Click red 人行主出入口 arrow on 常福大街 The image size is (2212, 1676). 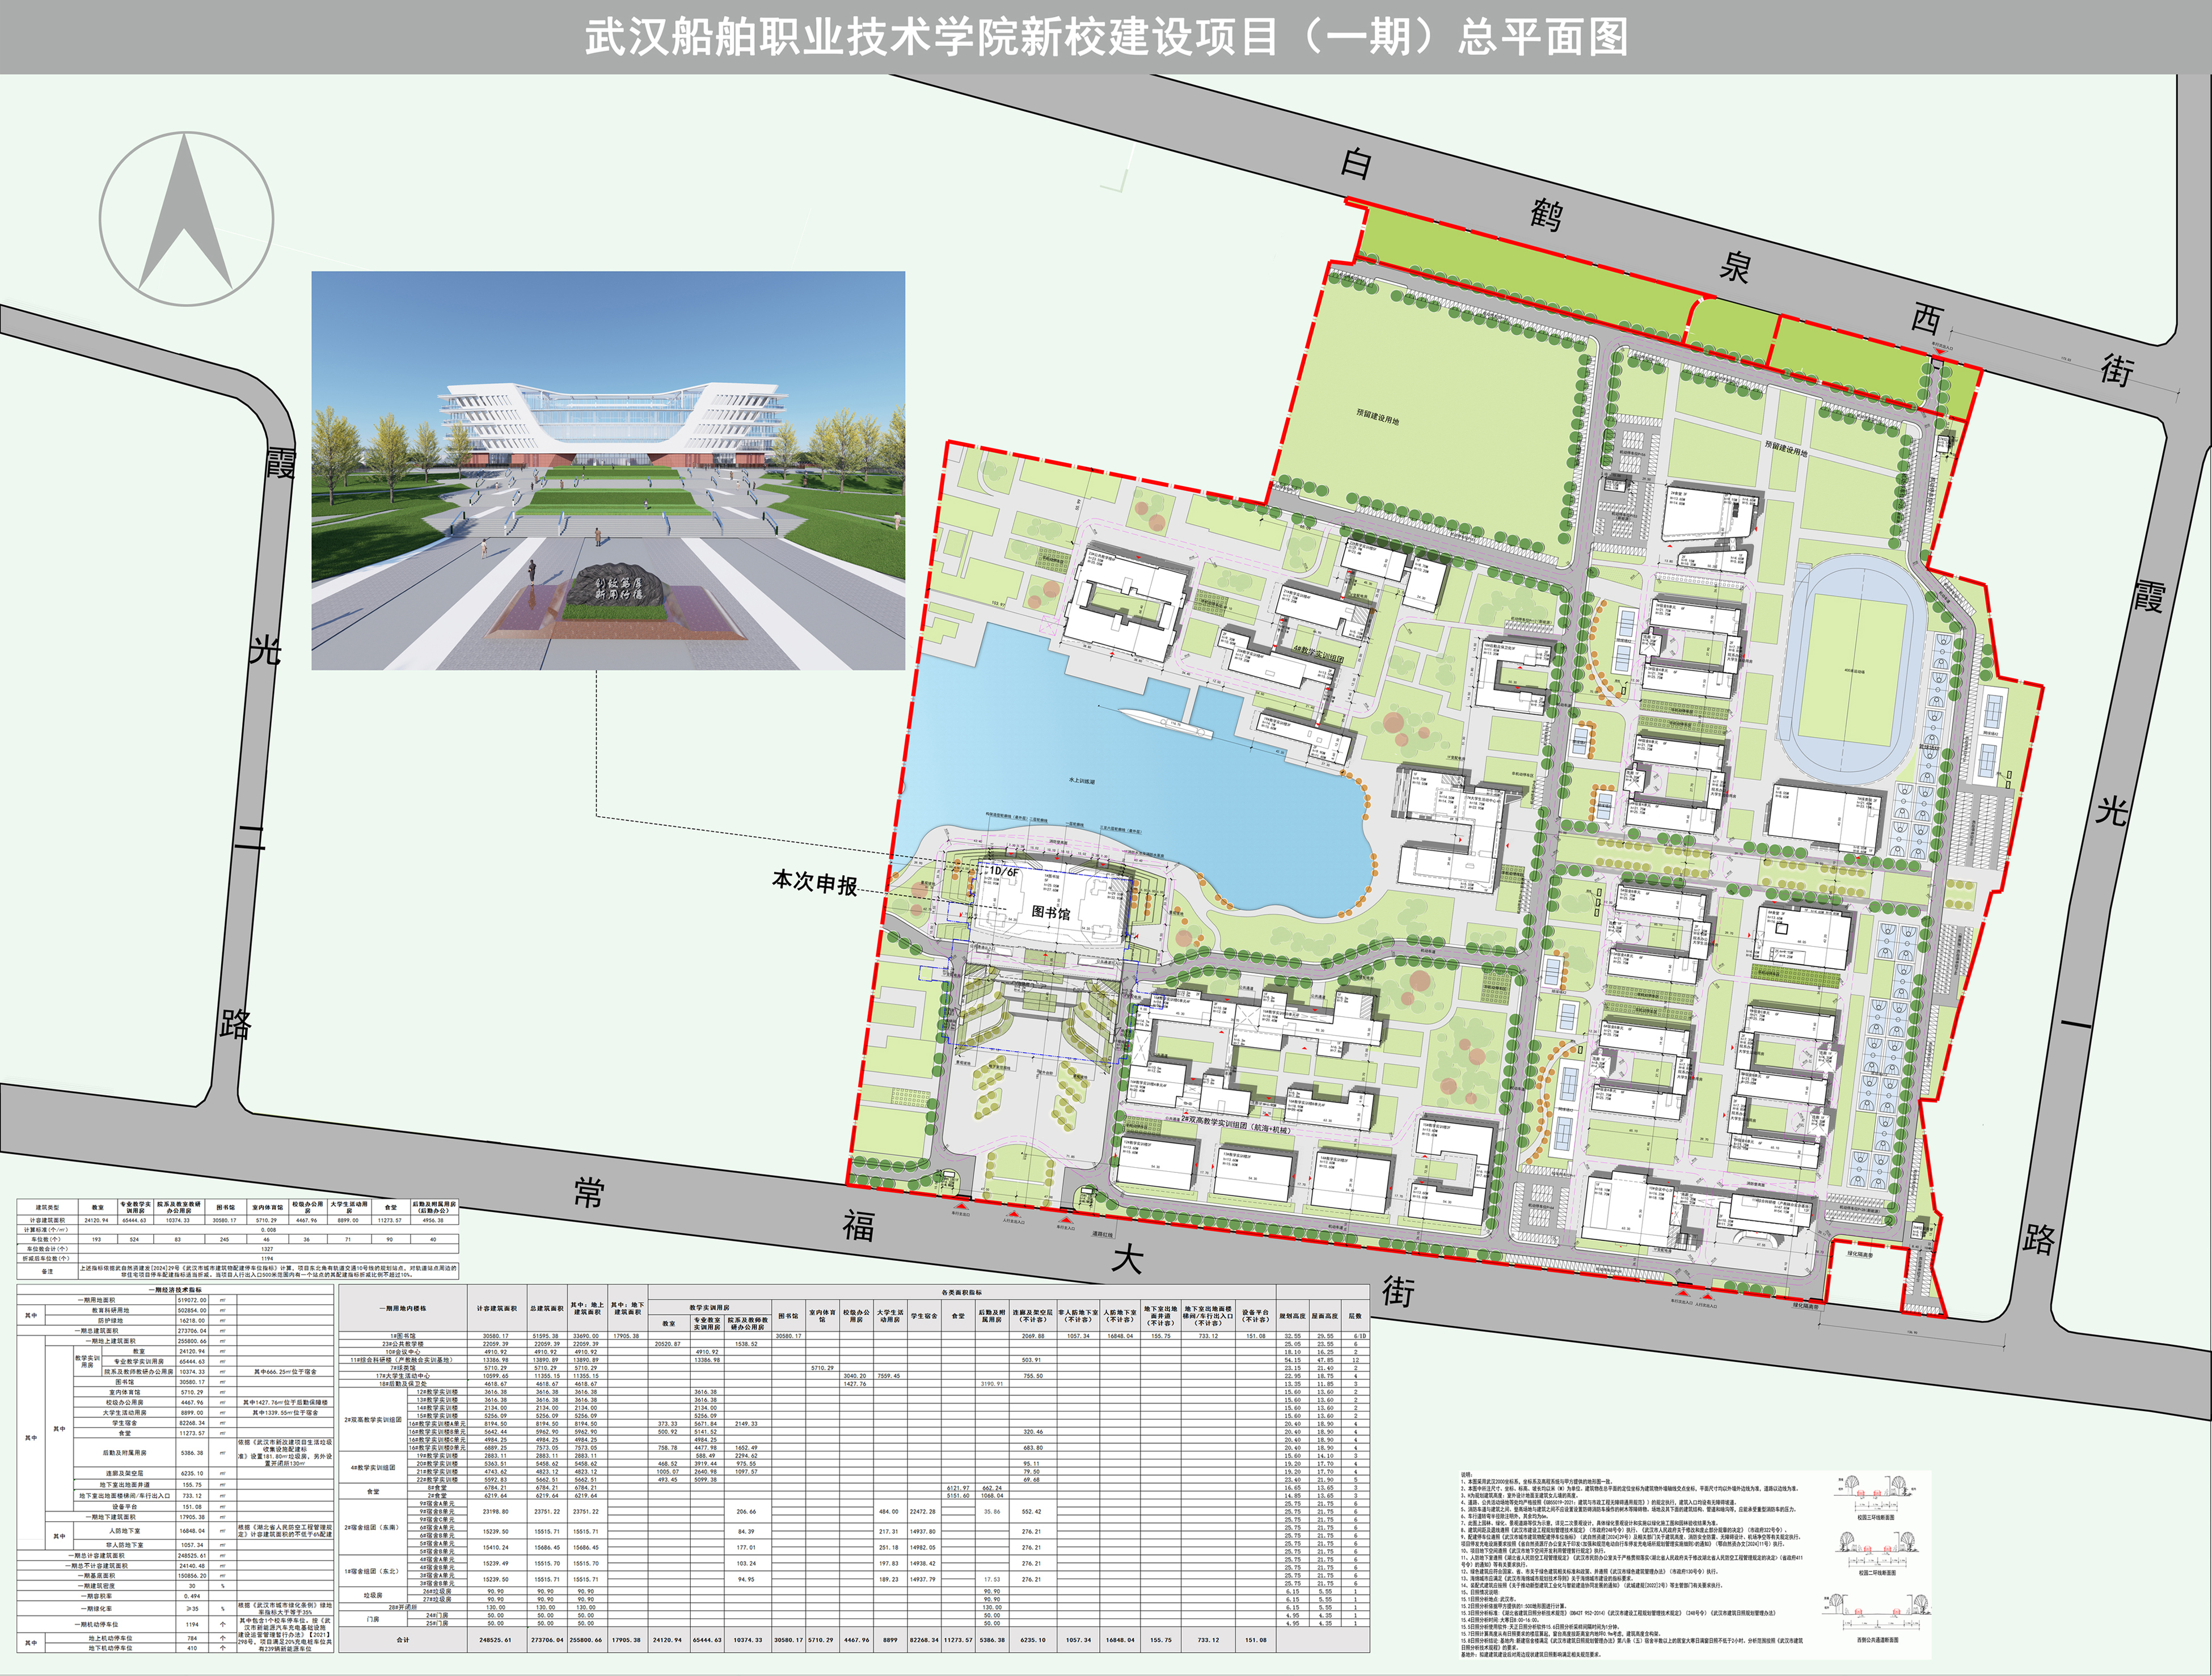coord(1013,1214)
